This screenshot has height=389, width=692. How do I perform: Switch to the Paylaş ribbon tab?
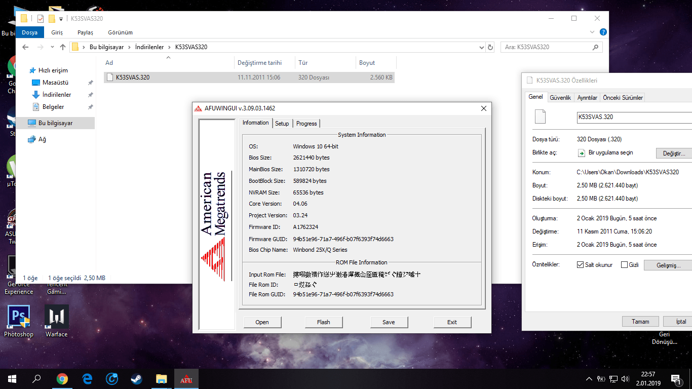point(85,32)
